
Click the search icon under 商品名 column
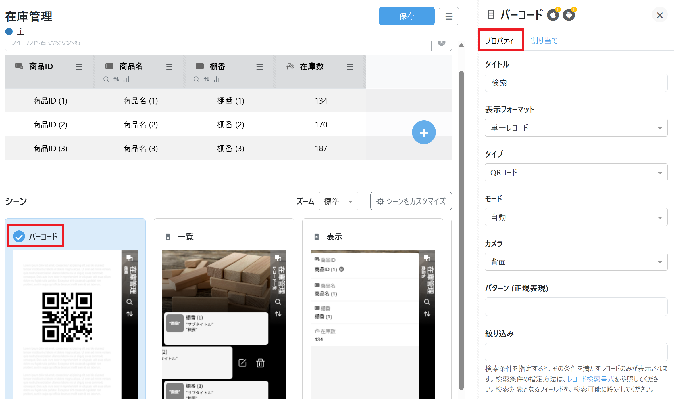pyautogui.click(x=106, y=79)
